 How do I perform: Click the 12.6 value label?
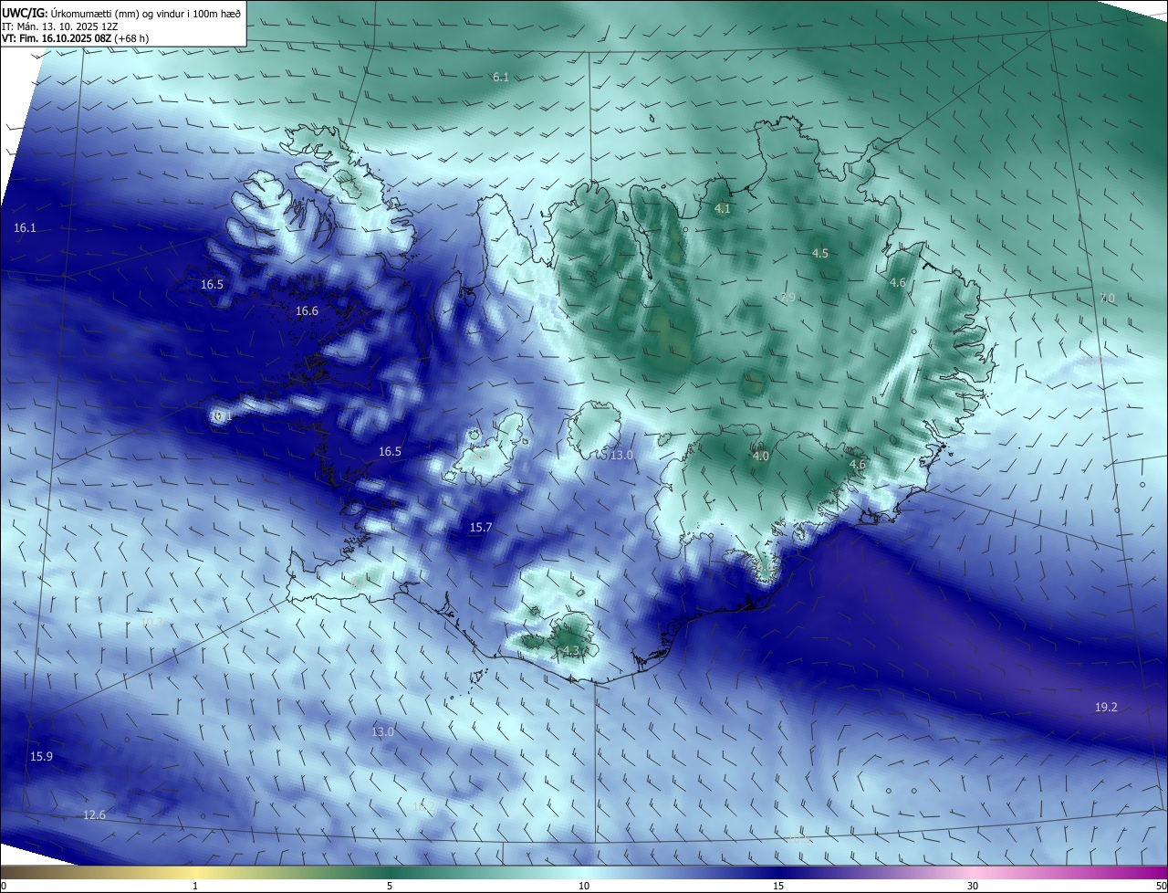[x=94, y=815]
